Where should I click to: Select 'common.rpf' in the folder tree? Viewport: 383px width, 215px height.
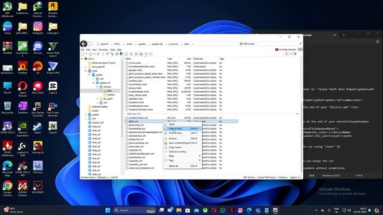[98, 122]
